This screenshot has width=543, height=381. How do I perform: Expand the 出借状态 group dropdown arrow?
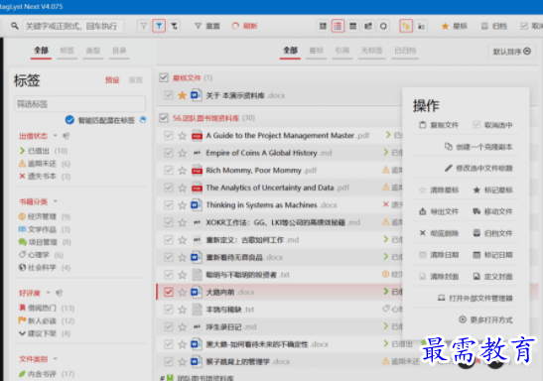pyautogui.click(x=56, y=136)
